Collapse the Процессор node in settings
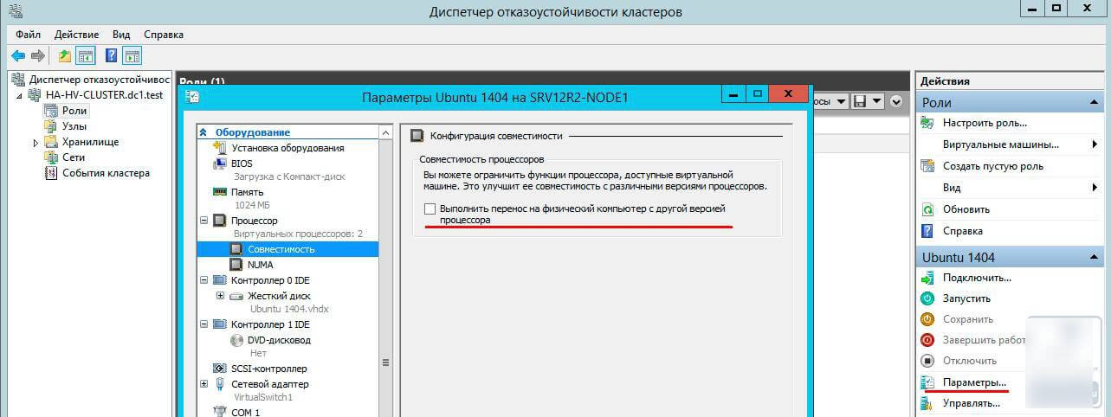Image resolution: width=1111 pixels, height=417 pixels. [x=204, y=221]
